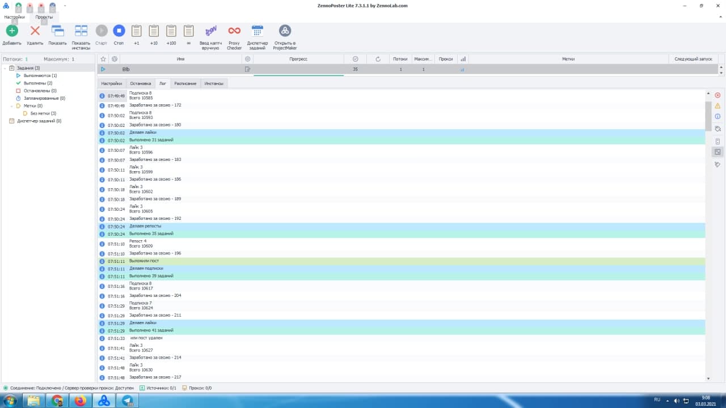This screenshot has height=408, width=726.
Task: Click log entry 'Выполнено 41 заданий'
Action: coord(151,330)
